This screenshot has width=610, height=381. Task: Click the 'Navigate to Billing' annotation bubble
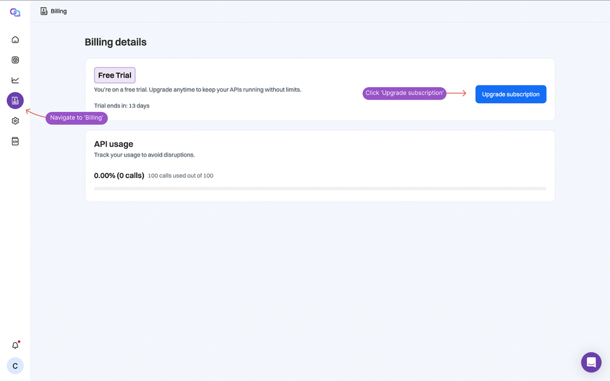pos(76,118)
